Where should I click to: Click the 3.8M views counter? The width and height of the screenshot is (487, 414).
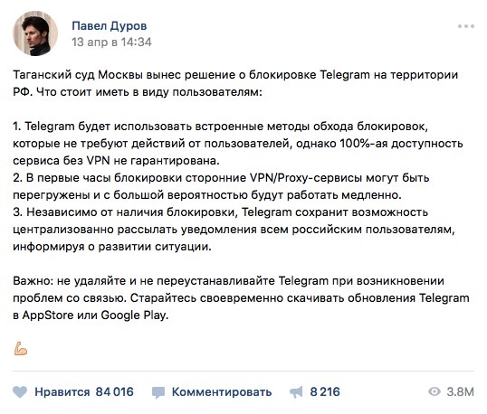click(460, 392)
